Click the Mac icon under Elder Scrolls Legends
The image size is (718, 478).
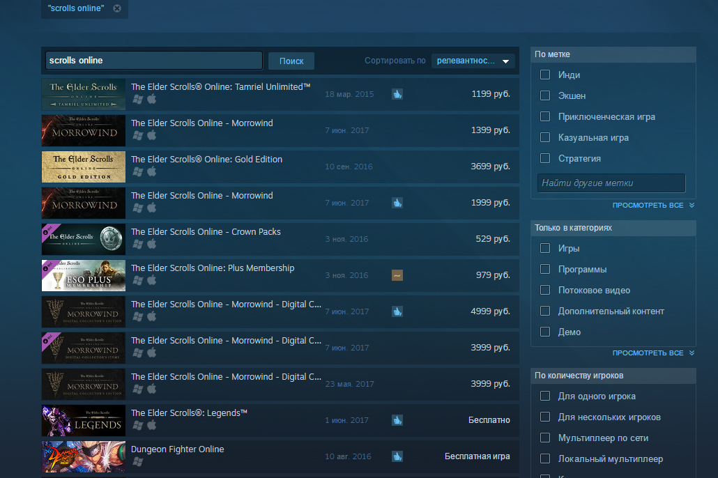[151, 425]
